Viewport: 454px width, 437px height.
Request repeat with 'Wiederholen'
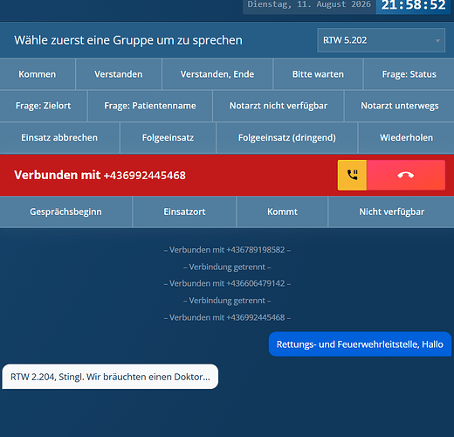[x=406, y=137]
